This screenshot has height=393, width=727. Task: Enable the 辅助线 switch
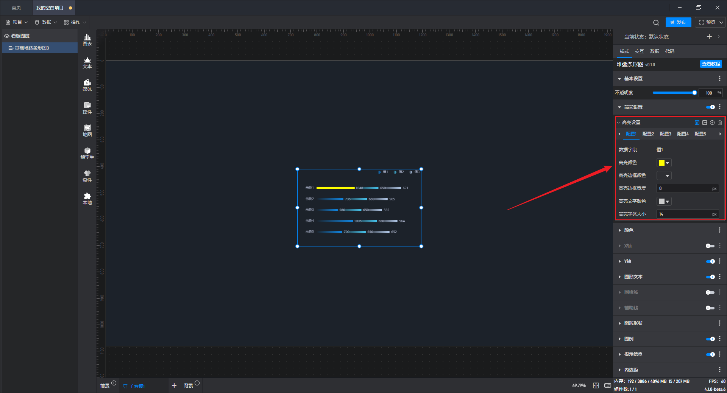(710, 308)
